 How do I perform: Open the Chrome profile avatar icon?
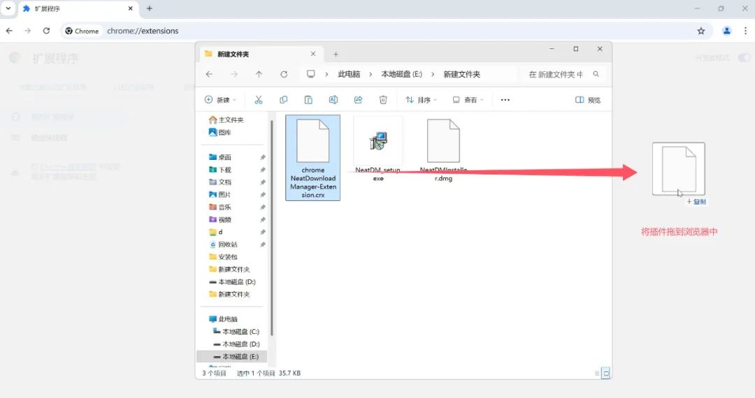click(726, 31)
